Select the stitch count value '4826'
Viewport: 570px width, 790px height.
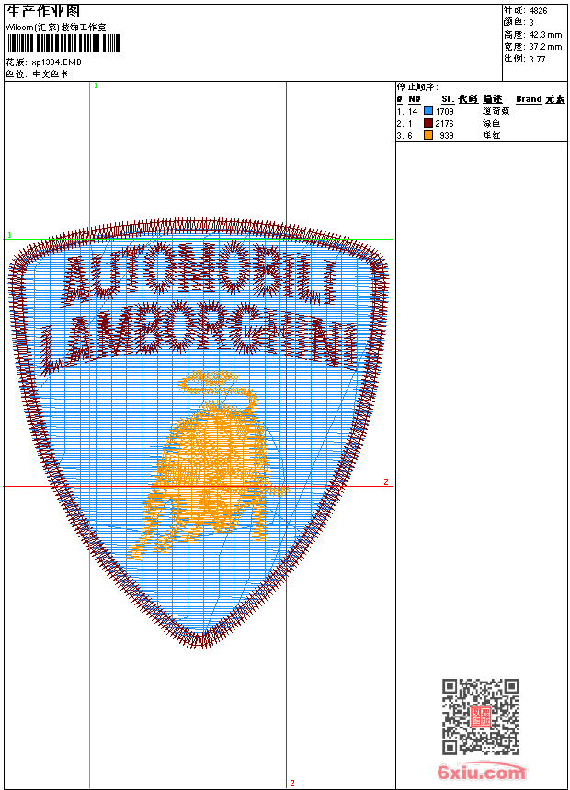pos(538,11)
